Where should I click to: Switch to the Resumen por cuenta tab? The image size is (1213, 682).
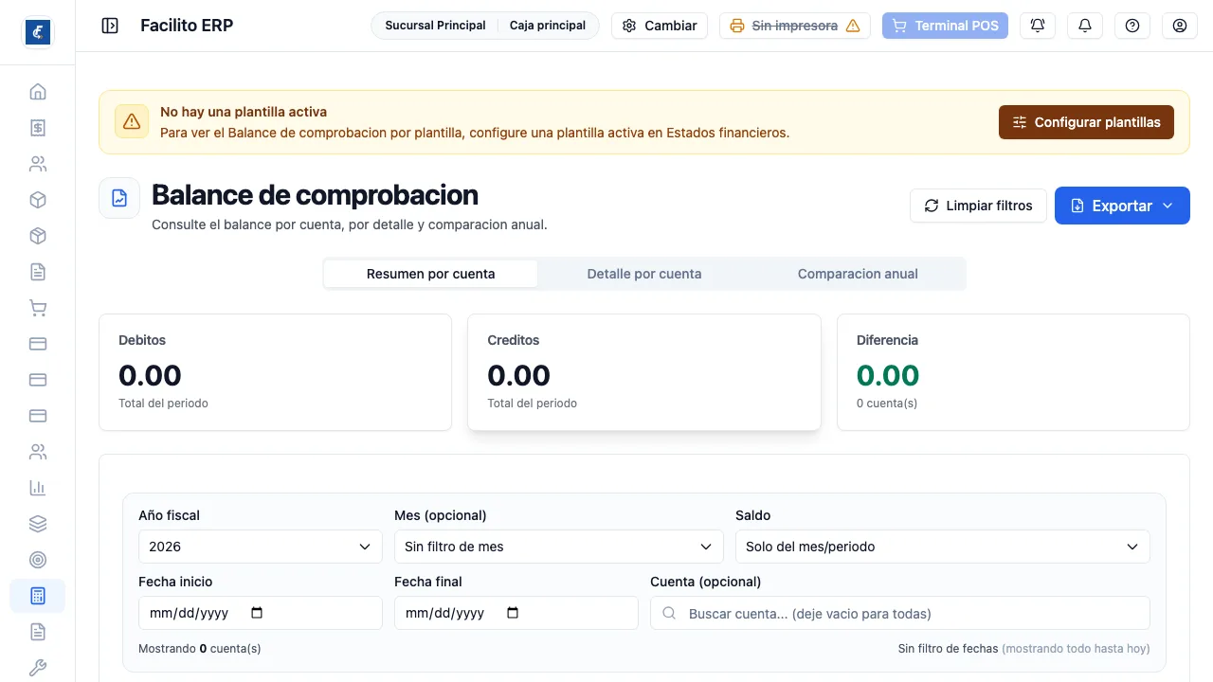(431, 274)
